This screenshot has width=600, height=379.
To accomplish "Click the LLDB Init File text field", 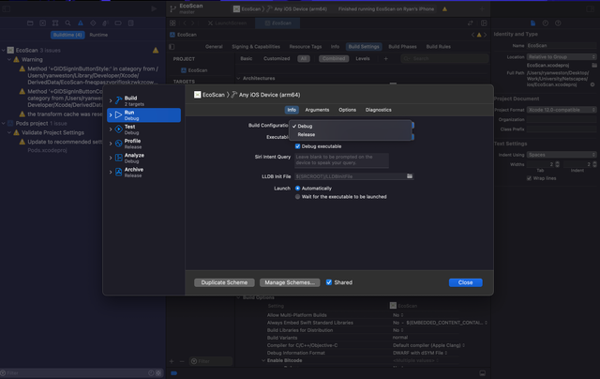I will (x=353, y=176).
